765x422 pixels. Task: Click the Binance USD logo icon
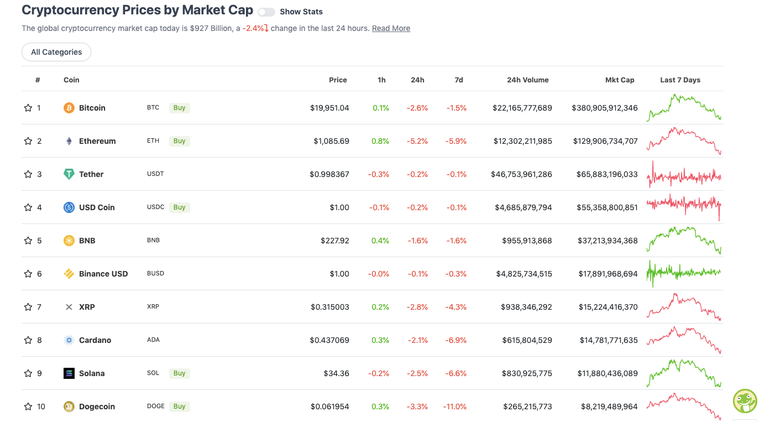pyautogui.click(x=69, y=274)
